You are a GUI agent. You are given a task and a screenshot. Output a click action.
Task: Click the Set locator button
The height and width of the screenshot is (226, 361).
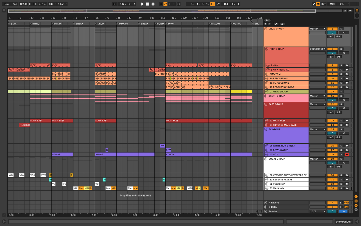(x=267, y=21)
